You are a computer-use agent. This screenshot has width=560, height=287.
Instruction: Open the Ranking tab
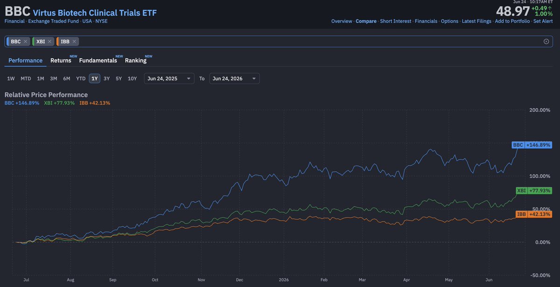(x=136, y=61)
